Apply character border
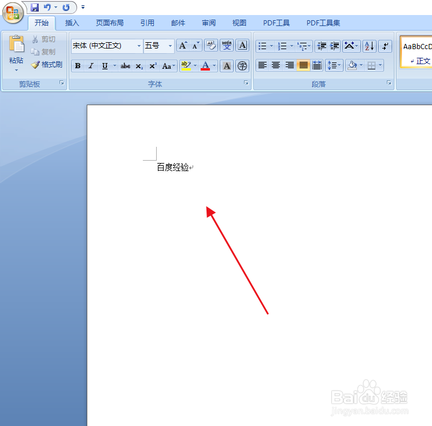This screenshot has width=432, height=426. tap(242, 46)
